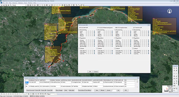The image size is (179, 97).
Task: Click the Zoom to record button
Action: click(x=30, y=90)
